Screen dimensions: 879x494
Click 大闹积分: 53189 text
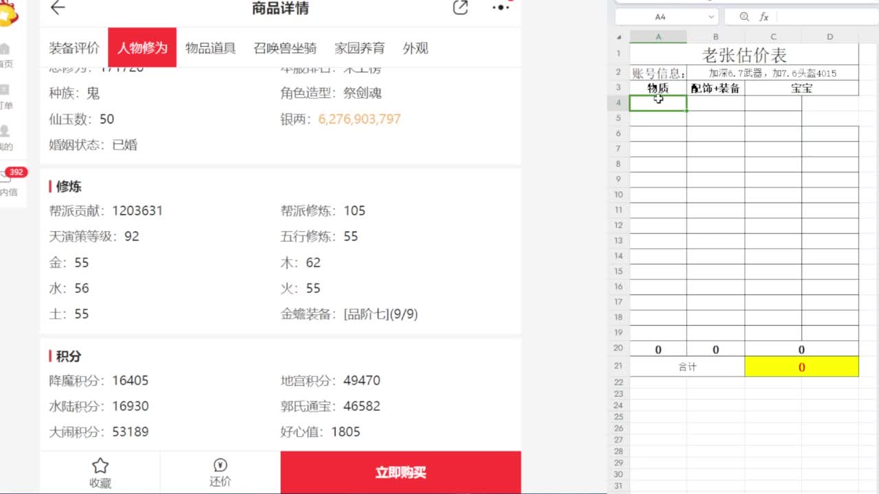point(99,432)
